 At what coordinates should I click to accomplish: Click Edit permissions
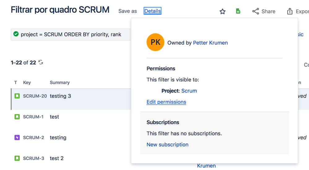[x=166, y=102]
